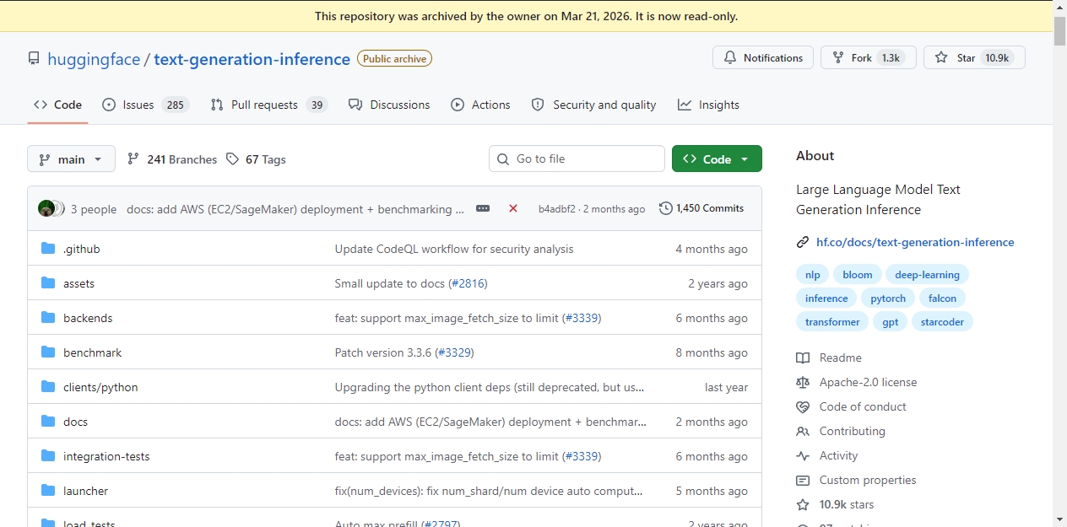Screen dimensions: 1067x527
Task: Open the assets folder
Action: click(79, 283)
